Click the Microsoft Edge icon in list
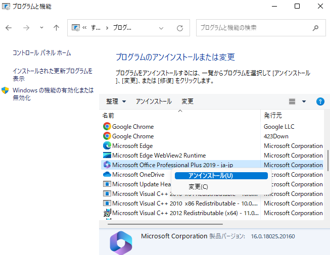The width and height of the screenshot is (330, 255). tap(107, 146)
